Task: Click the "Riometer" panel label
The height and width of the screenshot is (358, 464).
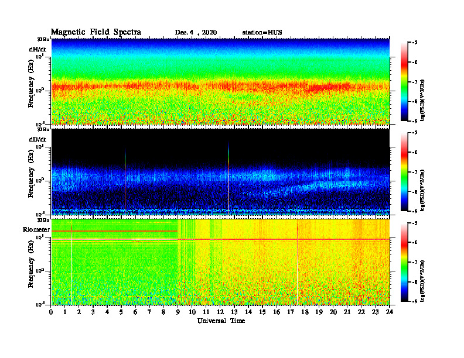Action: pos(36,229)
